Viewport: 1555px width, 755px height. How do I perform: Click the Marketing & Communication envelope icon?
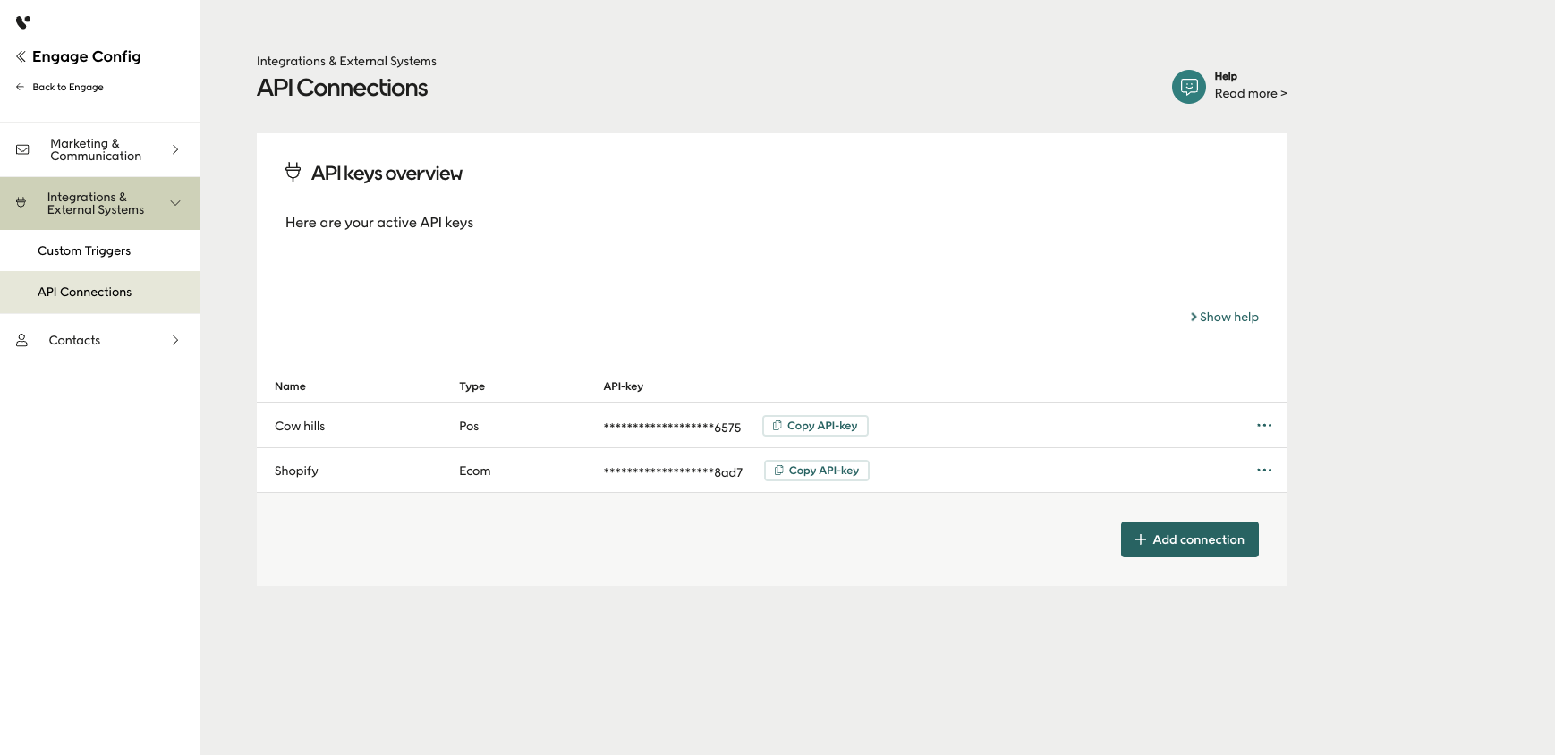pos(22,149)
